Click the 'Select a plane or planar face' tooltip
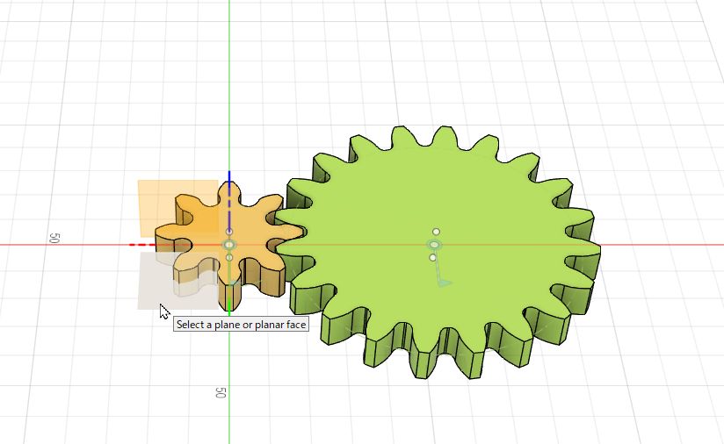The image size is (724, 444). pos(242,325)
